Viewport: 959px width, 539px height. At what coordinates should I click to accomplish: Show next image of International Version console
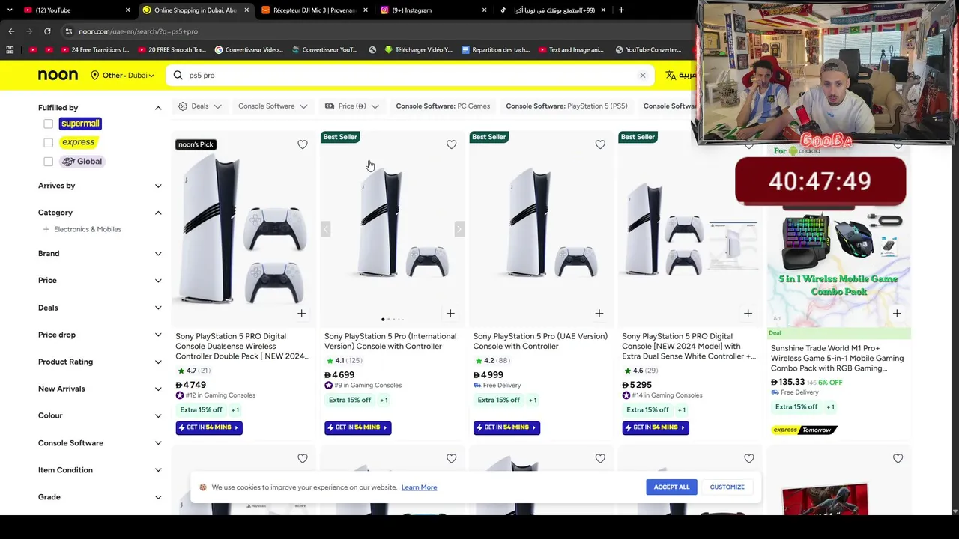[459, 229]
